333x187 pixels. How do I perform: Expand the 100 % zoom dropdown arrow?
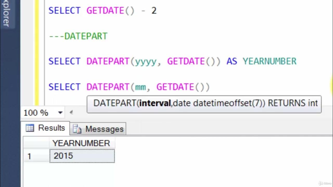pos(60,113)
